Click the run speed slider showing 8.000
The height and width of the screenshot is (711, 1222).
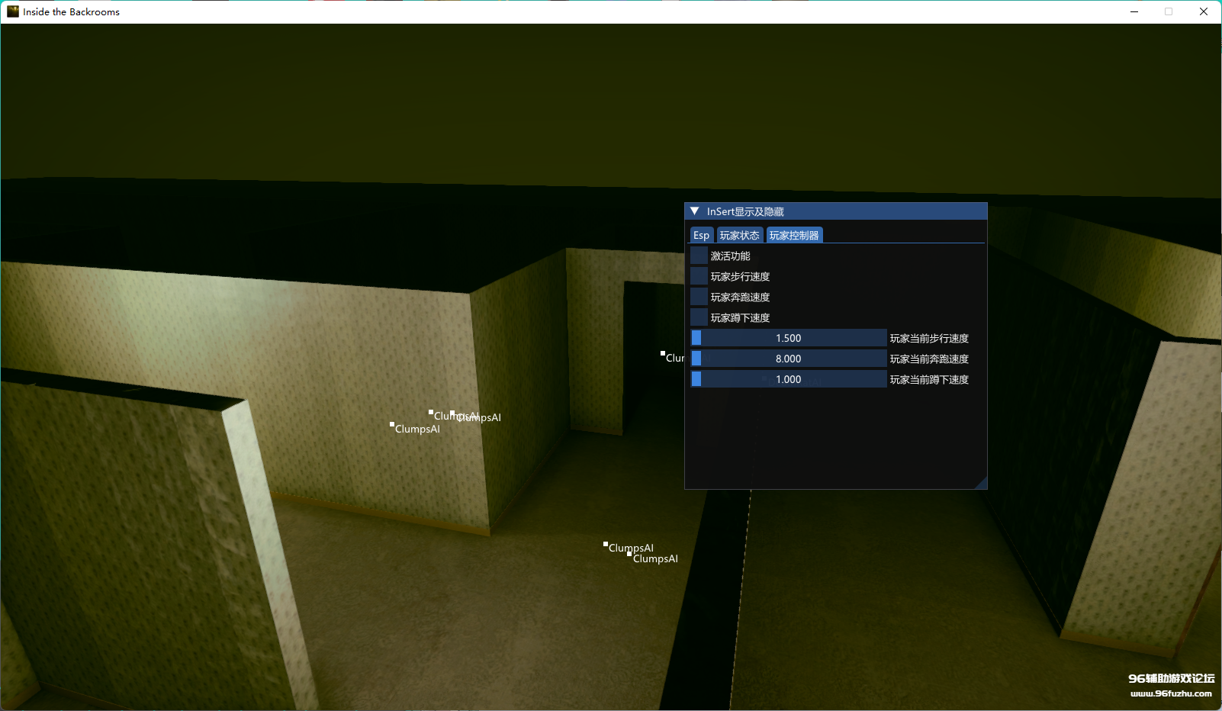pyautogui.click(x=788, y=359)
